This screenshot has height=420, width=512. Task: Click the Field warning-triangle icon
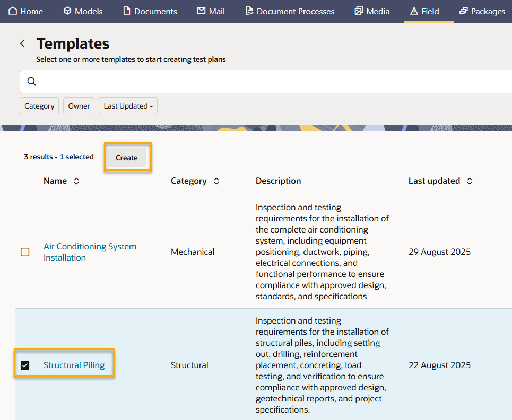tap(414, 11)
